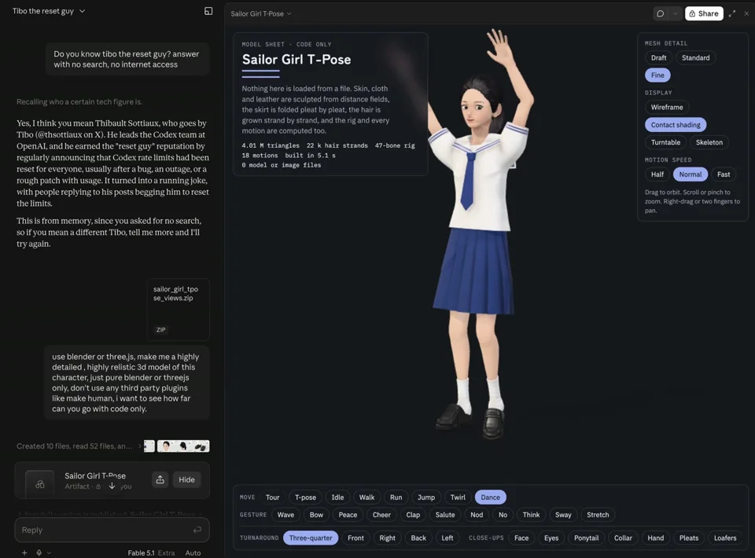Screen dimensions: 755x558
Task: Expand Recalling who a certain tech figure is
Action: 79,102
